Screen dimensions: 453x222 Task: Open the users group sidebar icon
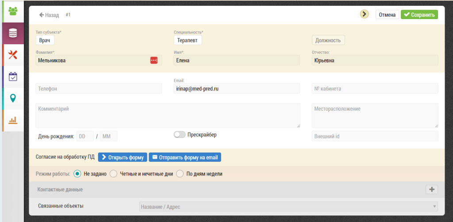point(13,11)
